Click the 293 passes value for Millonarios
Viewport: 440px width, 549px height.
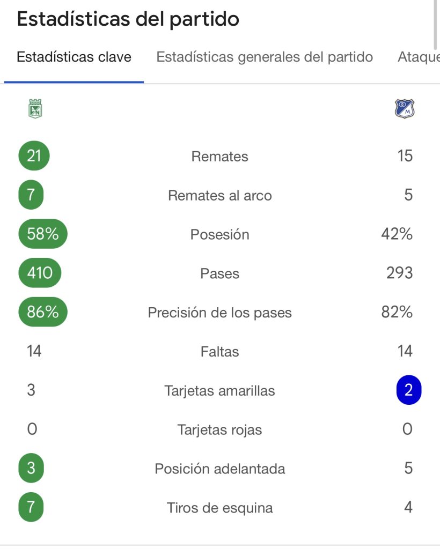pyautogui.click(x=399, y=273)
